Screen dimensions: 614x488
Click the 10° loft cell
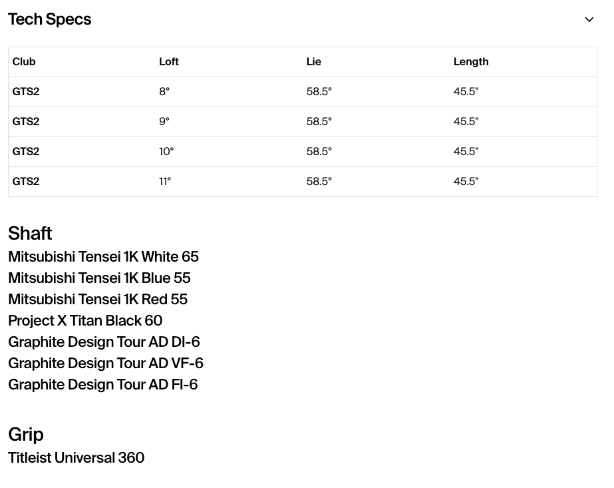click(x=166, y=151)
